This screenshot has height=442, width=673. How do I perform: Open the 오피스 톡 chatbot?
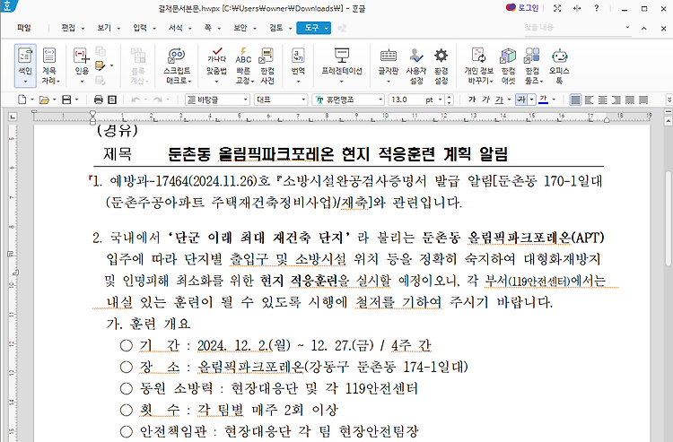(x=559, y=65)
